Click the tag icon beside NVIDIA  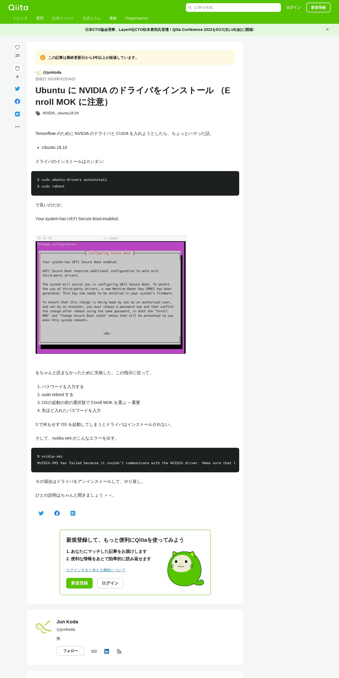[38, 113]
